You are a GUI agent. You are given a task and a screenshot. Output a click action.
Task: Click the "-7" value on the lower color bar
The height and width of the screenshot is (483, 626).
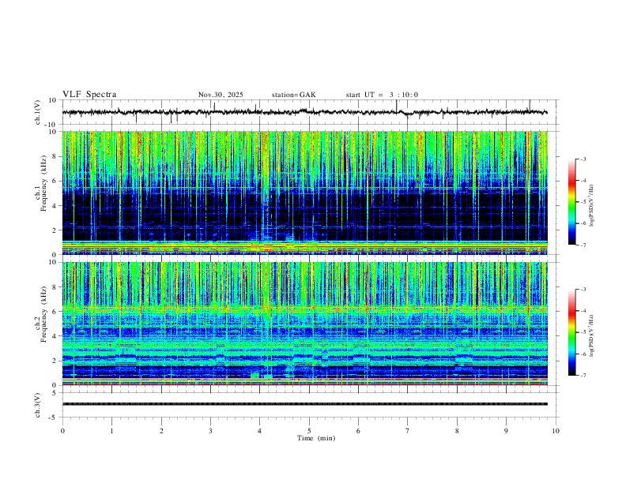(583, 375)
